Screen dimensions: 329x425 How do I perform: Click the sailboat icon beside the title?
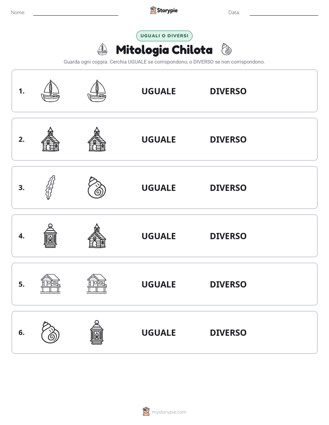pyautogui.click(x=102, y=49)
